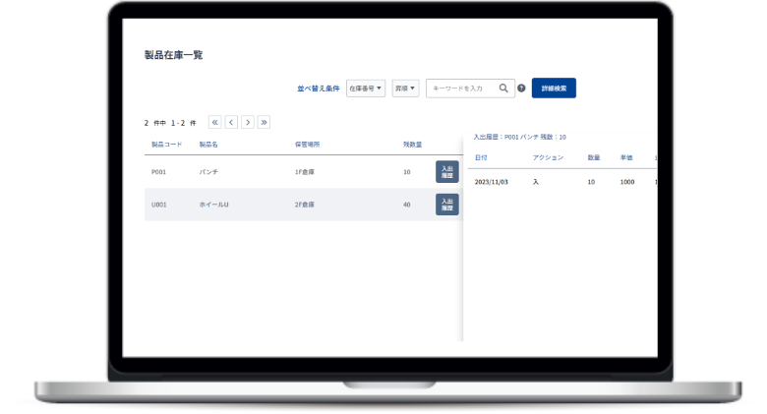Go to the next page of results

tap(247, 123)
